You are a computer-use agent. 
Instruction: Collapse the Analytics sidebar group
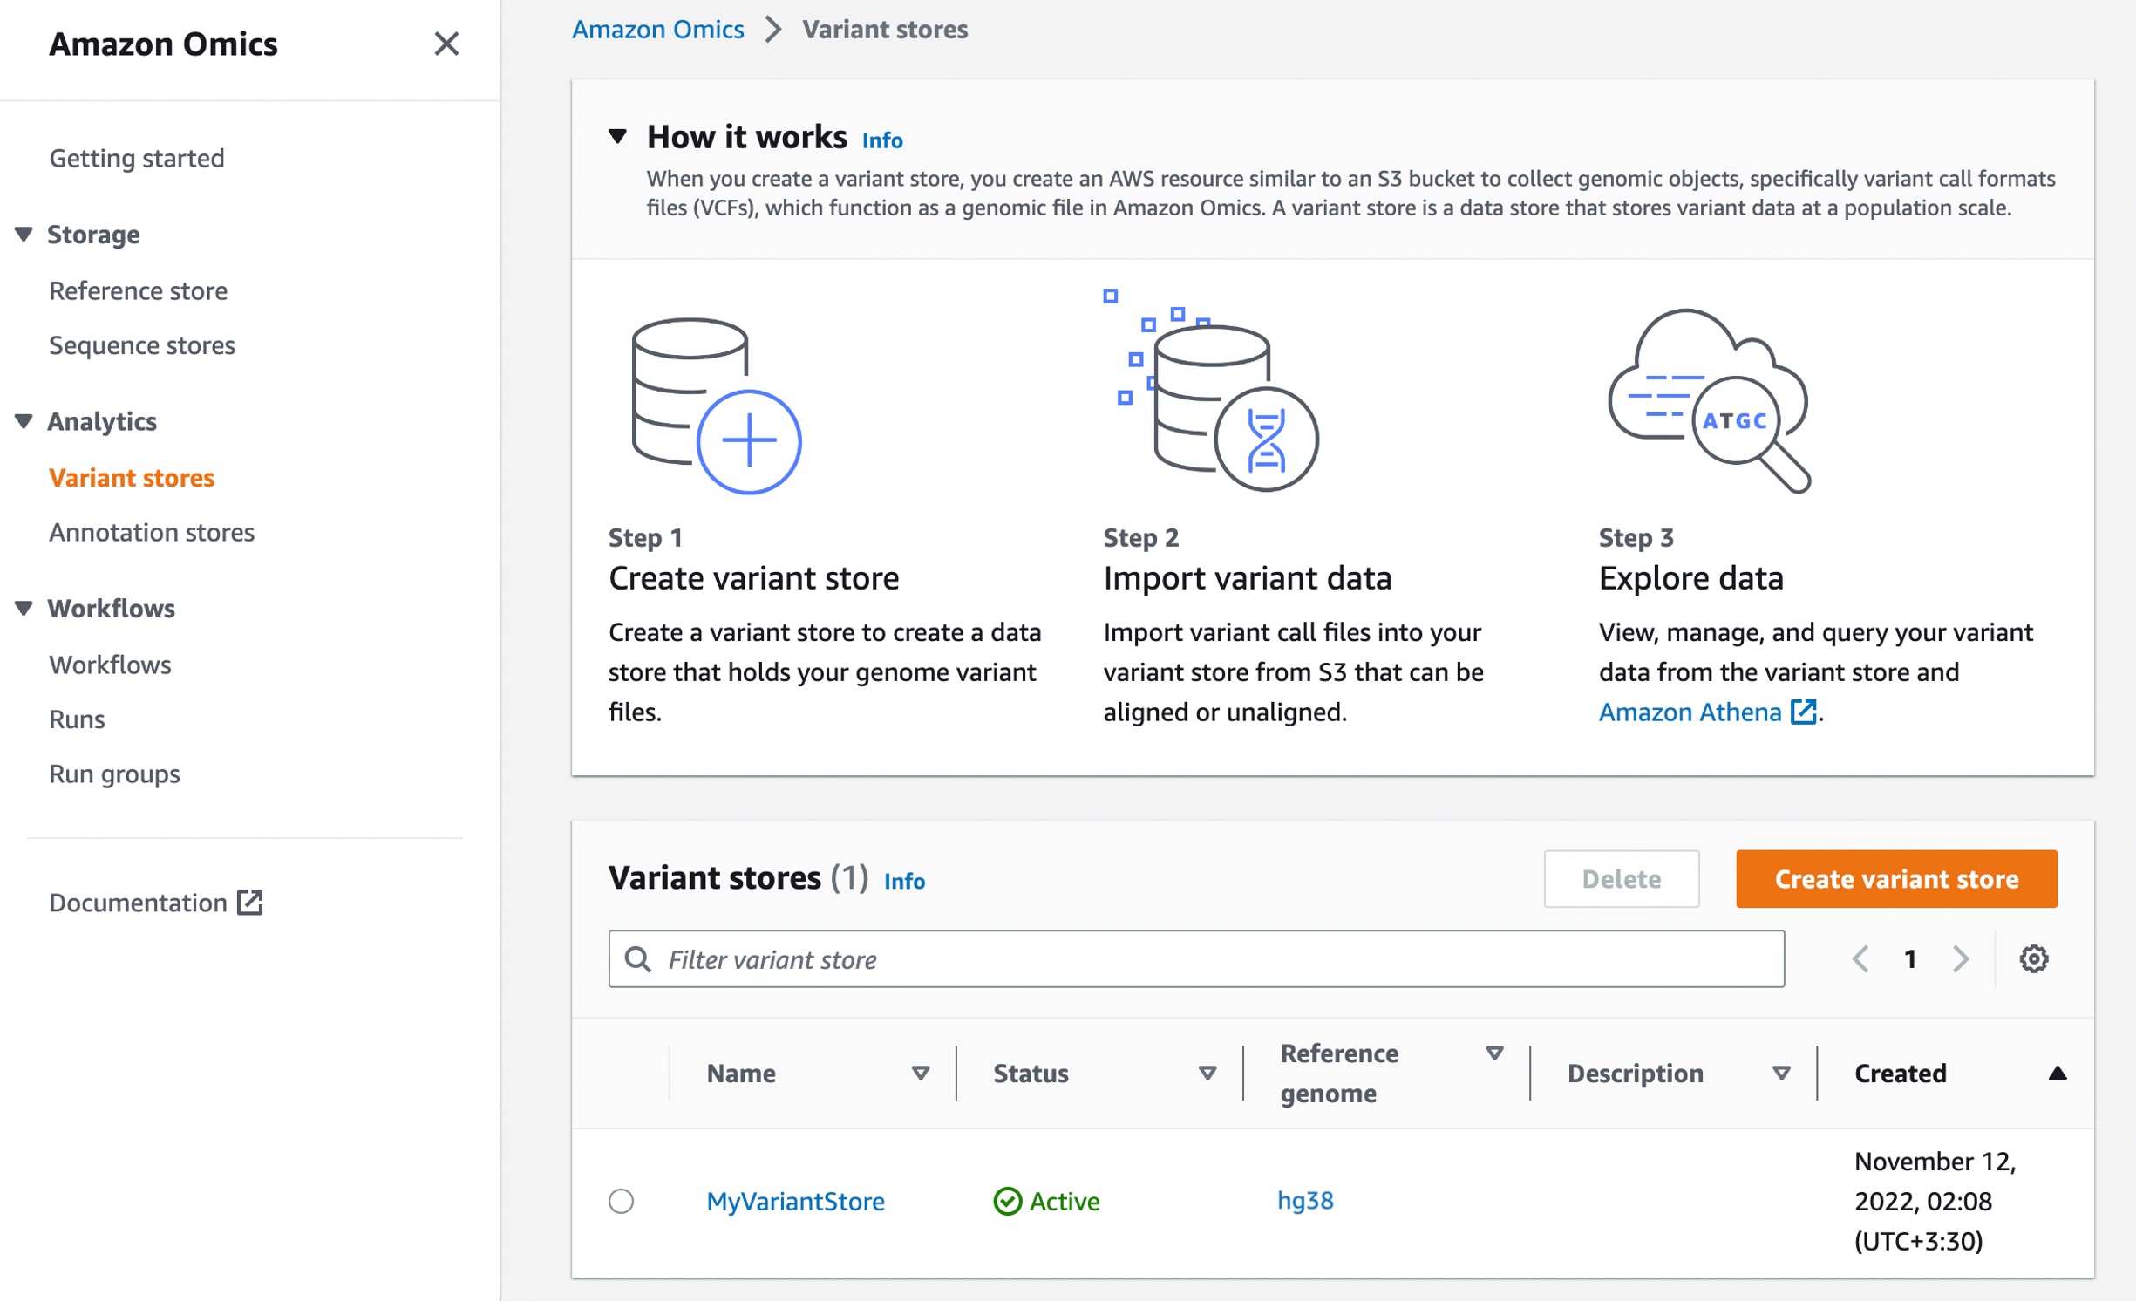point(24,422)
